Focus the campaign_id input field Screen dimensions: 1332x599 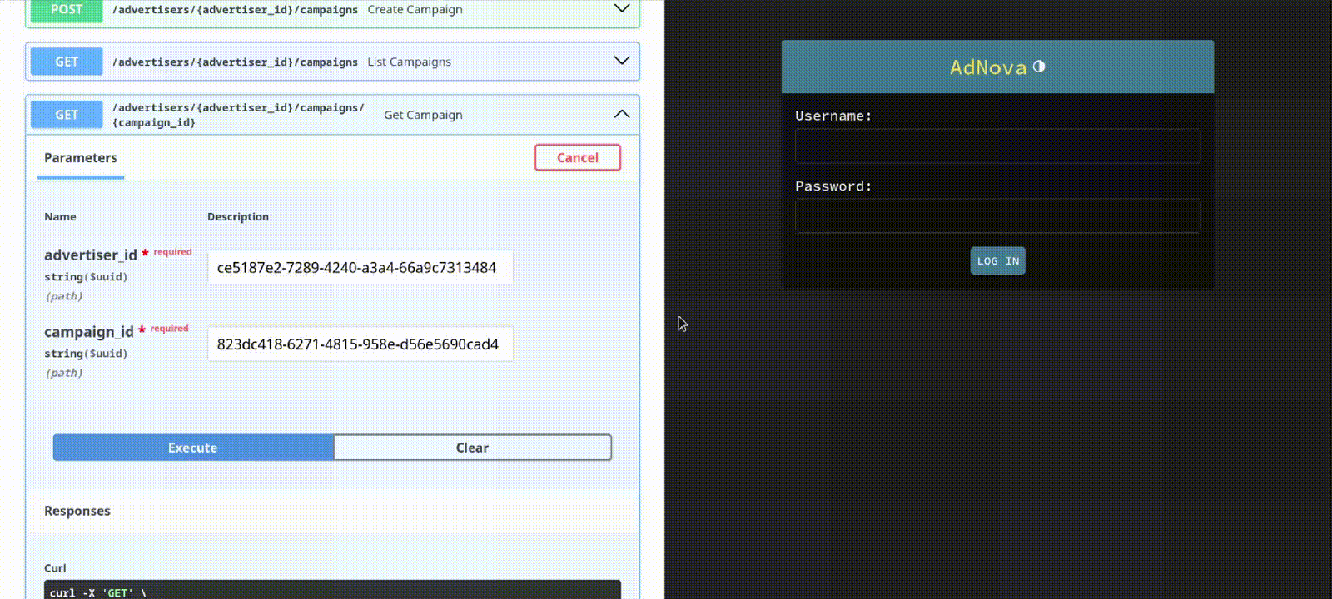tap(360, 344)
